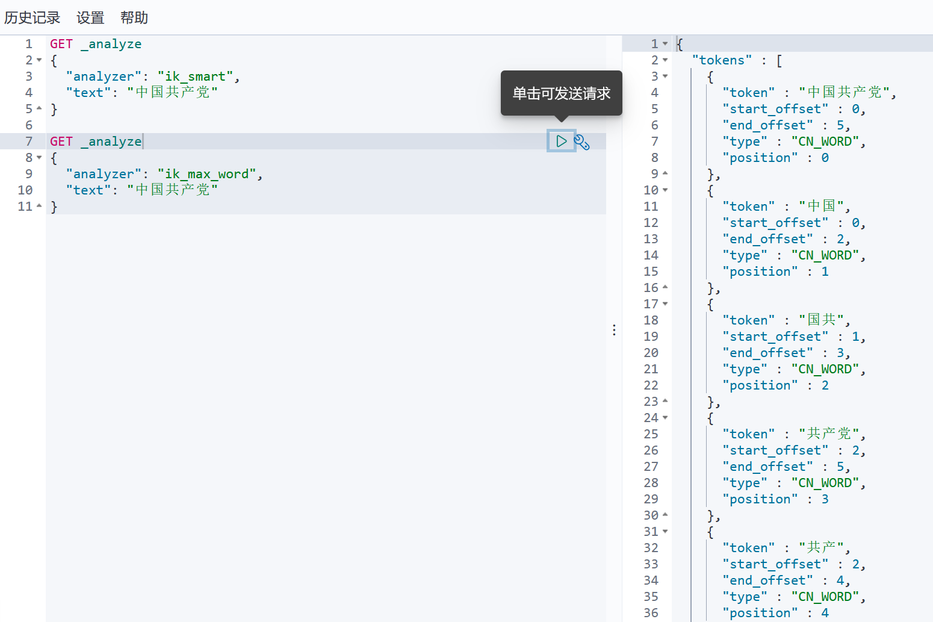This screenshot has height=622, width=933.
Task: Collapse the token object at response line 17
Action: pyautogui.click(x=665, y=304)
